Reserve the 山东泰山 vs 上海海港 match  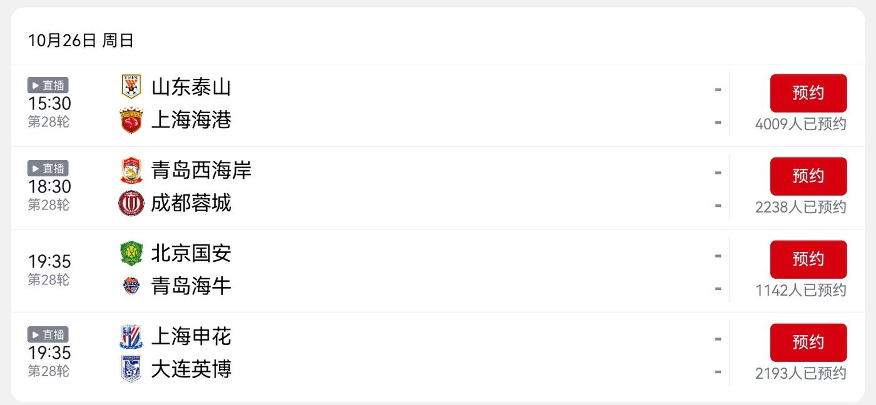(x=808, y=93)
